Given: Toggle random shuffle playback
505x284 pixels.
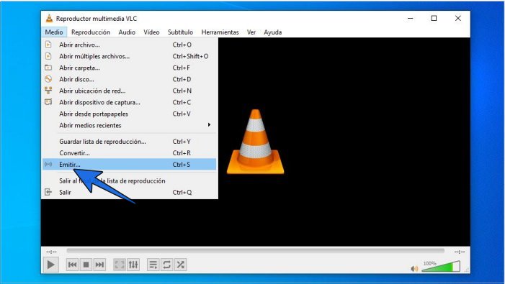Looking at the screenshot, I should [181, 265].
